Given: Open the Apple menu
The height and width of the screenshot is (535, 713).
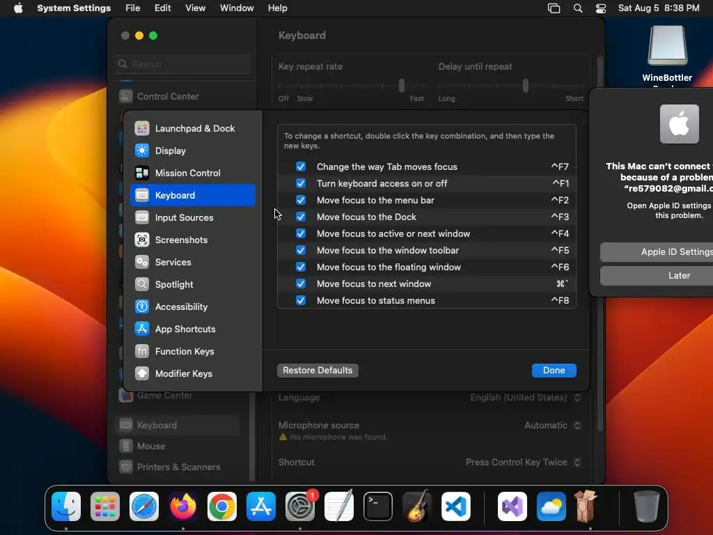Looking at the screenshot, I should click(18, 8).
